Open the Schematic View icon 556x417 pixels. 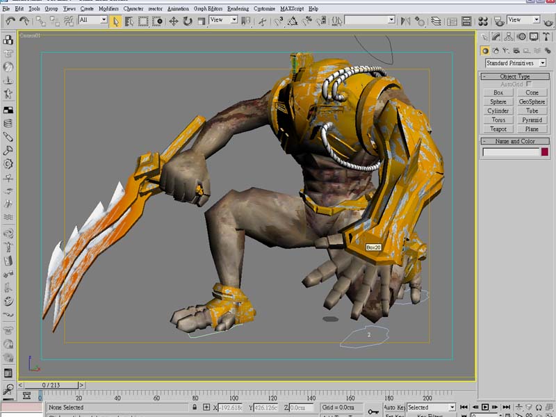point(466,22)
